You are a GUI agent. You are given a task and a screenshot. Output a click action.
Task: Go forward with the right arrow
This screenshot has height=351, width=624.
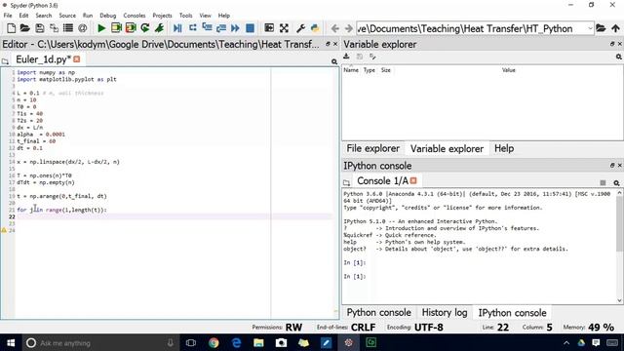point(349,28)
